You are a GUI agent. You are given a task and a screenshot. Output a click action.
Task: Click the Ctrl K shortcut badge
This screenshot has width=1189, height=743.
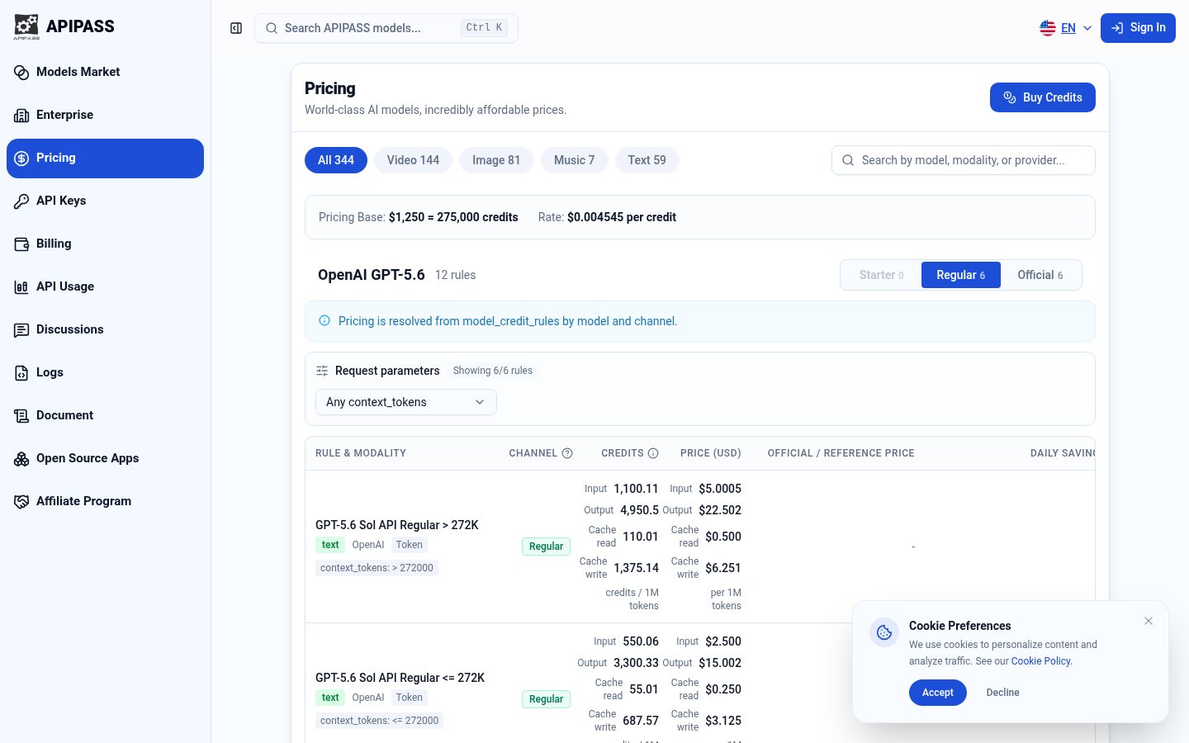[484, 28]
